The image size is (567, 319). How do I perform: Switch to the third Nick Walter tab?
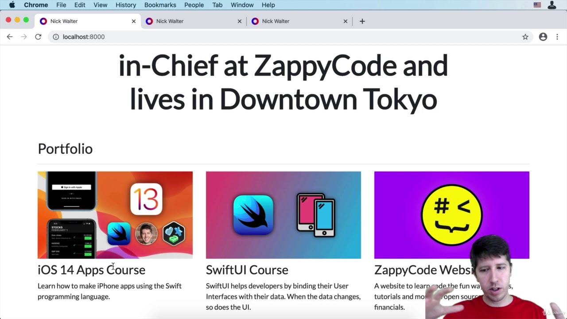tap(299, 21)
